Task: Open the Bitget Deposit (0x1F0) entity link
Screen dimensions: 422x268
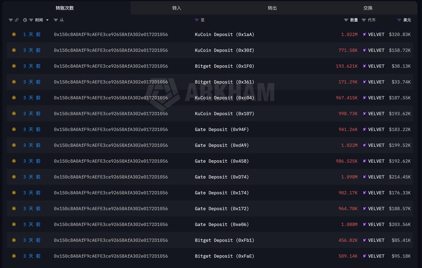Action: 224,66
